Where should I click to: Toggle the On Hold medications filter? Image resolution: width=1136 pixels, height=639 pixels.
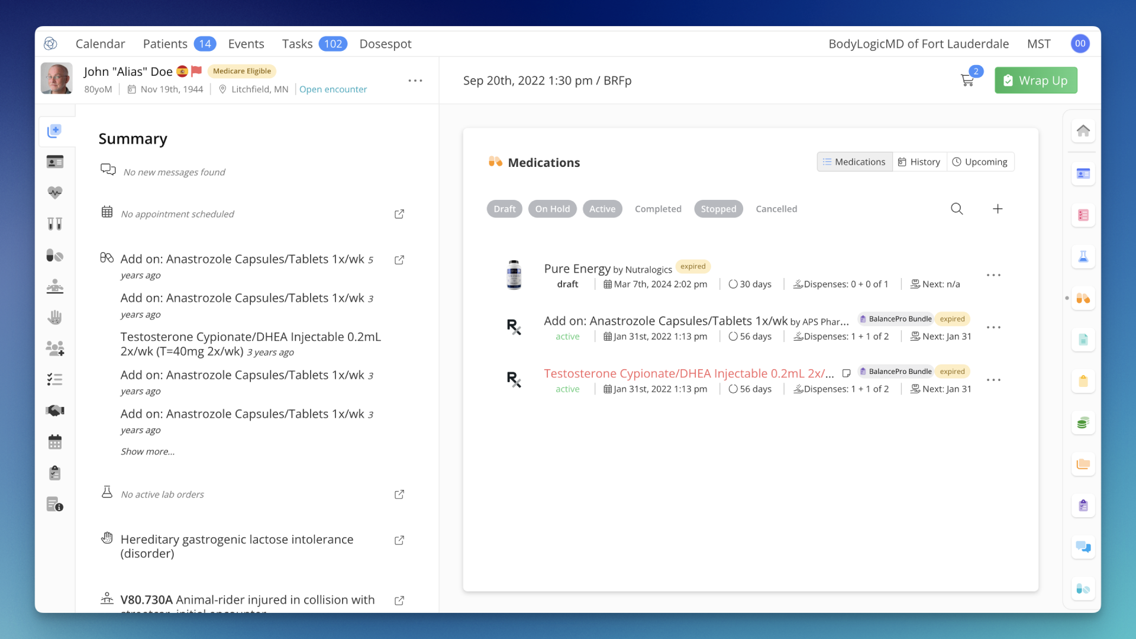(552, 208)
